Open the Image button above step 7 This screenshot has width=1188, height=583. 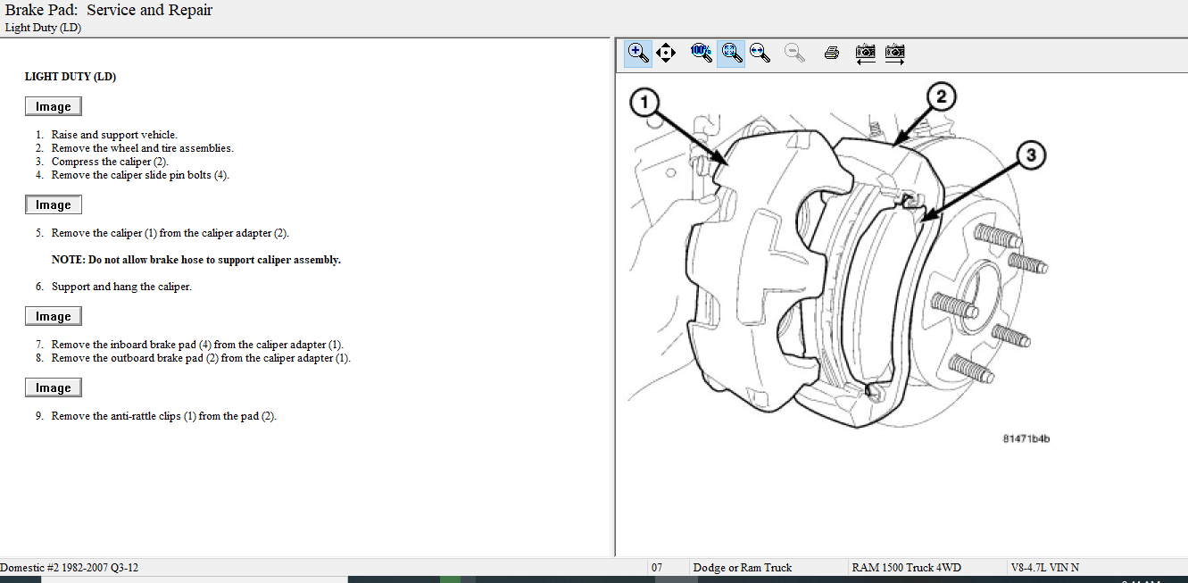54,316
